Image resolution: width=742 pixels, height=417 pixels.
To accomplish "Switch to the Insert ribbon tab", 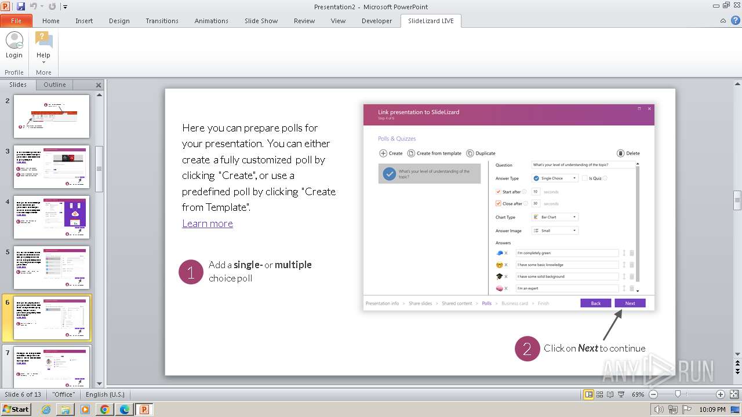I will pyautogui.click(x=84, y=21).
